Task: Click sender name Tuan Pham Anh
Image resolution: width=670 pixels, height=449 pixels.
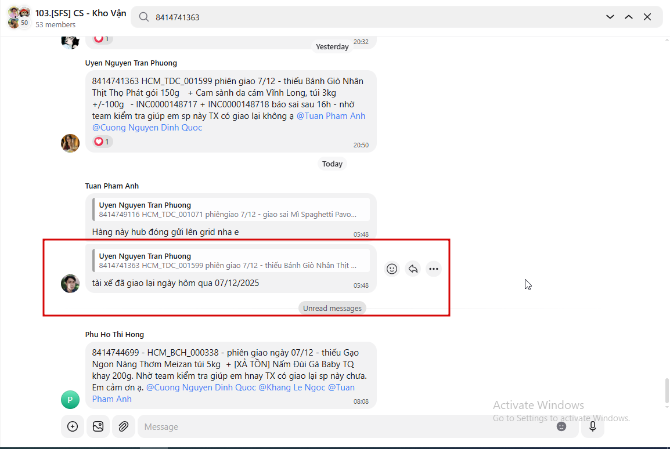Action: coord(112,186)
